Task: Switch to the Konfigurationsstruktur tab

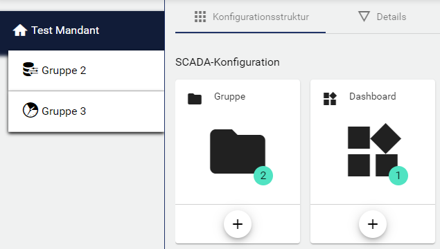Action: click(x=250, y=17)
